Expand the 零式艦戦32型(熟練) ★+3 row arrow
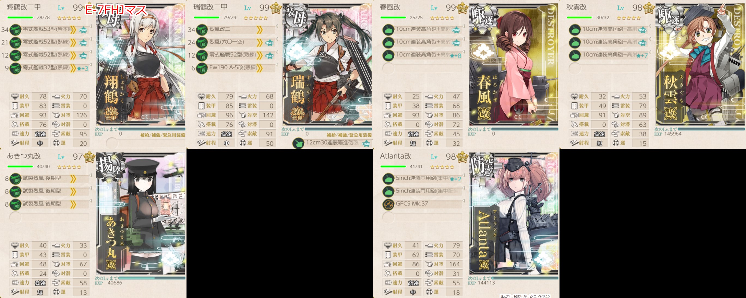The image size is (746, 298). [90, 64]
